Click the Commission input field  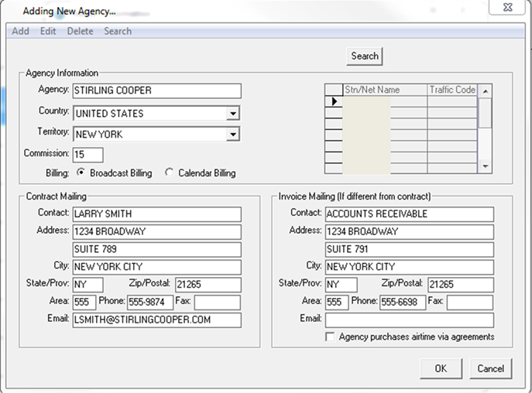pyautogui.click(x=88, y=155)
